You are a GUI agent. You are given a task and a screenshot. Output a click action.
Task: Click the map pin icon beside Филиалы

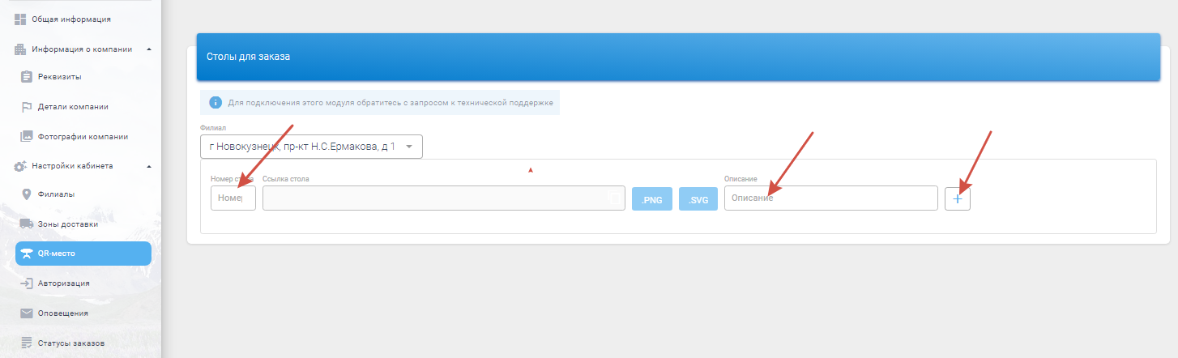pos(27,194)
